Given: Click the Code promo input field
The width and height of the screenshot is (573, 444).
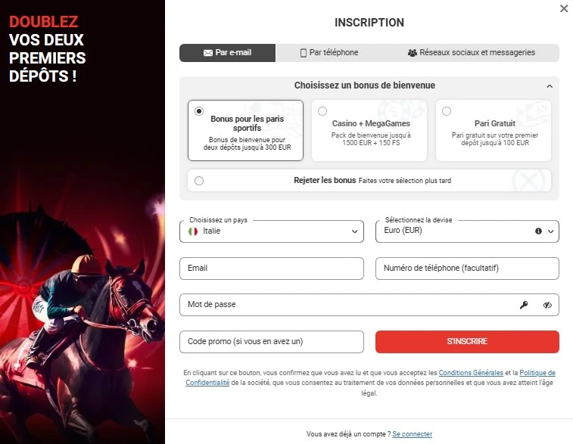Looking at the screenshot, I should click(272, 342).
